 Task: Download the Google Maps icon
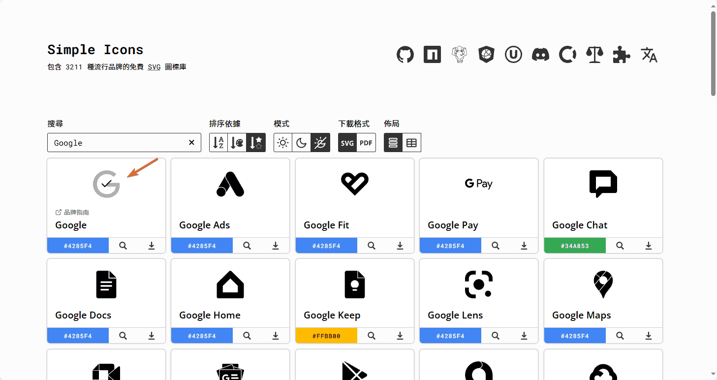pyautogui.click(x=649, y=336)
